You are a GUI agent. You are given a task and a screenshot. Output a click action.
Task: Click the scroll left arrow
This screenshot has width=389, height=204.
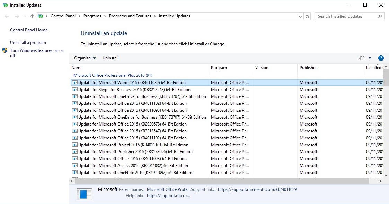click(x=72, y=181)
